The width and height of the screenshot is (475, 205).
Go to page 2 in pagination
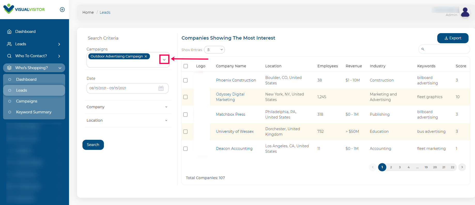pyautogui.click(x=391, y=167)
